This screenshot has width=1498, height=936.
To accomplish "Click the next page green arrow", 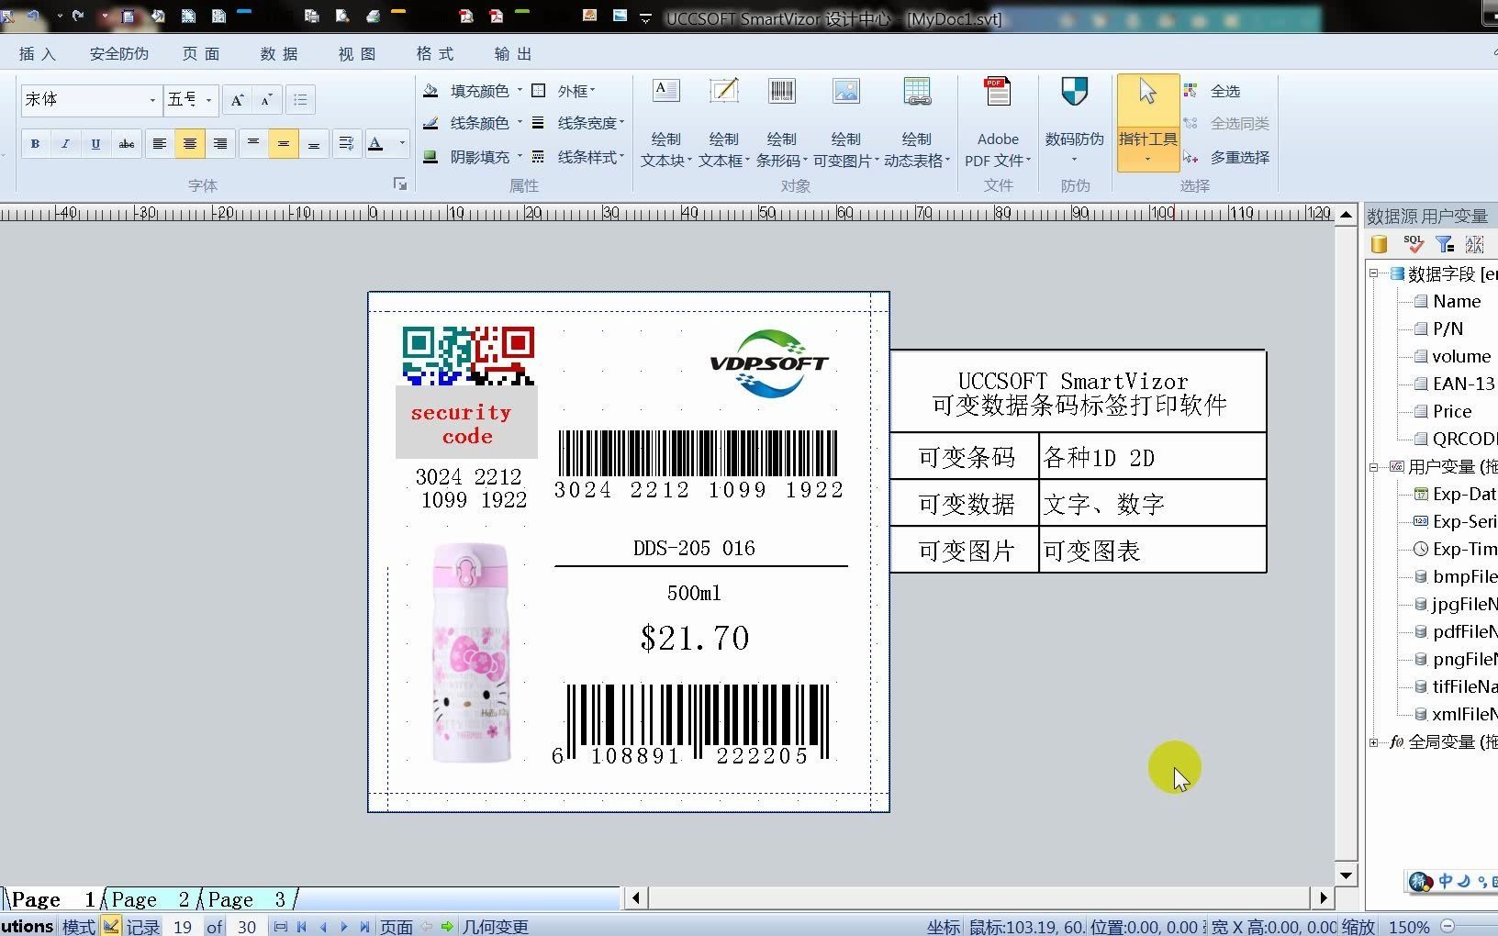I will [447, 927].
